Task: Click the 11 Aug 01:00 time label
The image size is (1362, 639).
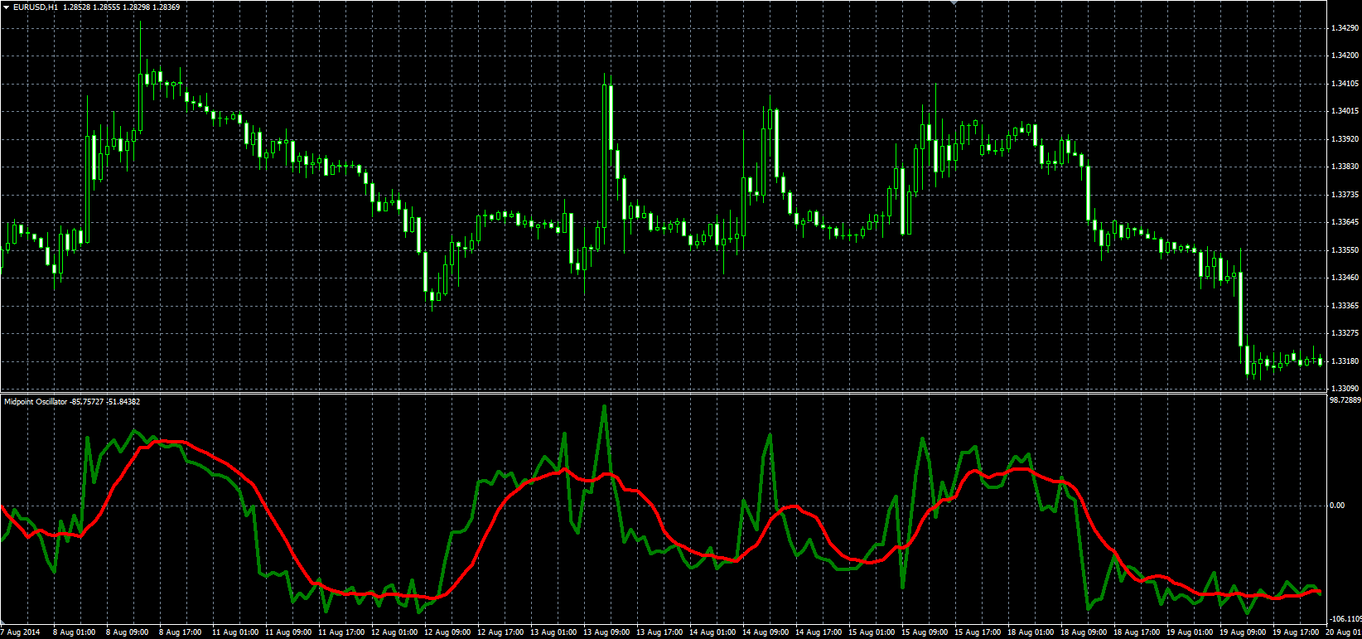Action: pyautogui.click(x=235, y=632)
